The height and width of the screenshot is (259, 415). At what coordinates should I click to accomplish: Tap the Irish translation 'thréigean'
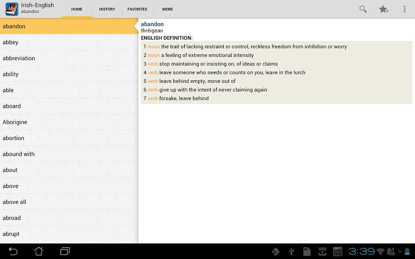[152, 31]
